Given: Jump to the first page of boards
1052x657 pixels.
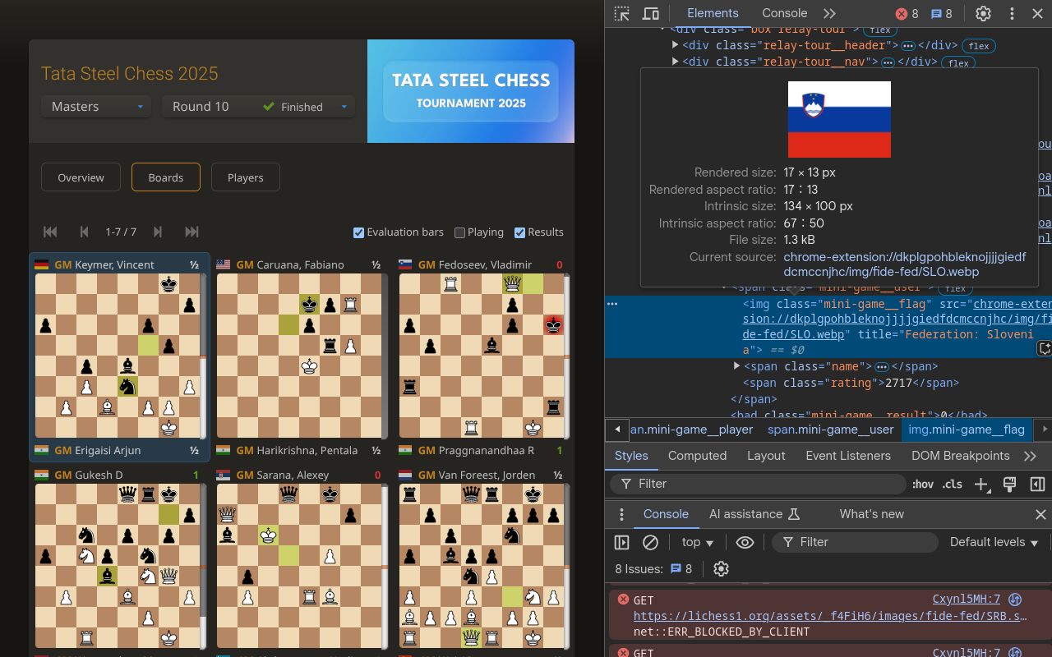Looking at the screenshot, I should coord(50,232).
